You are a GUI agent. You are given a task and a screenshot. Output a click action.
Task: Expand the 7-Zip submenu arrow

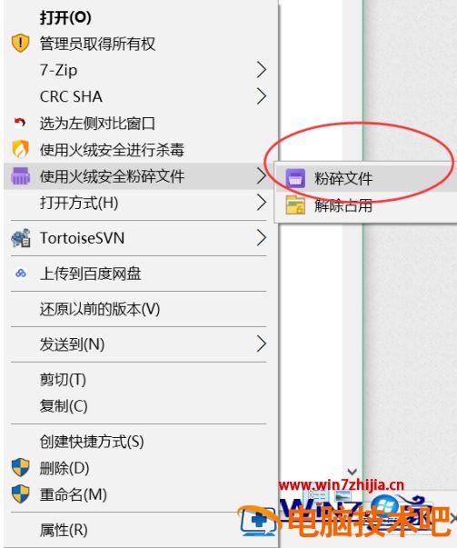[262, 70]
